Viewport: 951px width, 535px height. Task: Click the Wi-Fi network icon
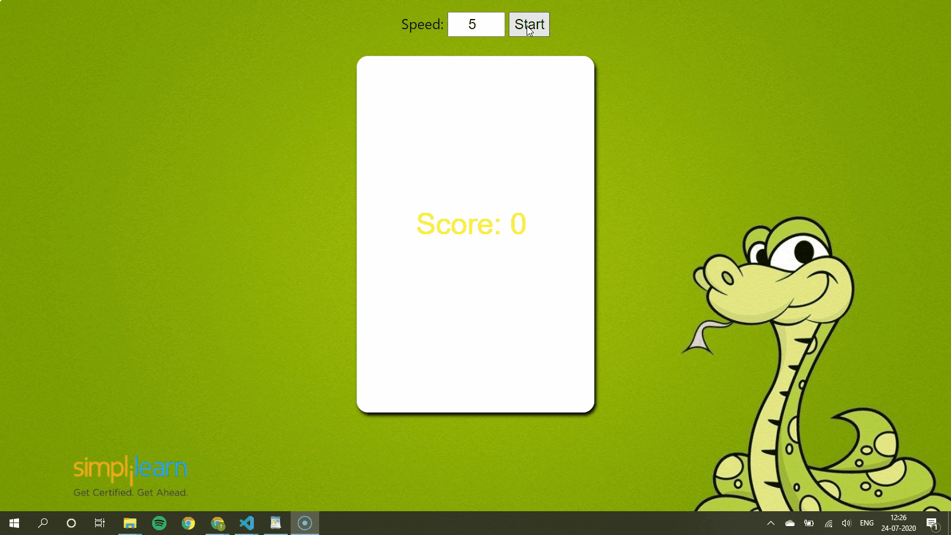point(828,523)
